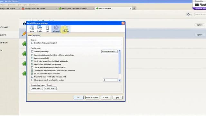206x116 pixels.
Task: Enable Trigger onchange events after filling
Action: 32,77
